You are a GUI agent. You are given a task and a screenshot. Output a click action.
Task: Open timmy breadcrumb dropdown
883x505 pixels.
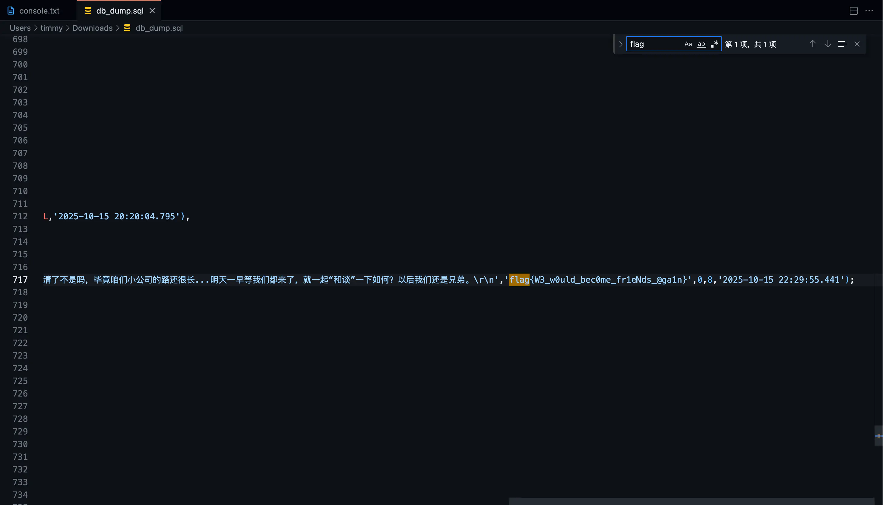click(x=51, y=28)
